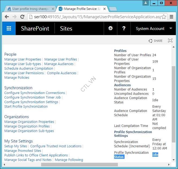Viewport: 178px width, 169px height.
Task: Click the Audiences heading in statistics
Action: pyautogui.click(x=122, y=85)
